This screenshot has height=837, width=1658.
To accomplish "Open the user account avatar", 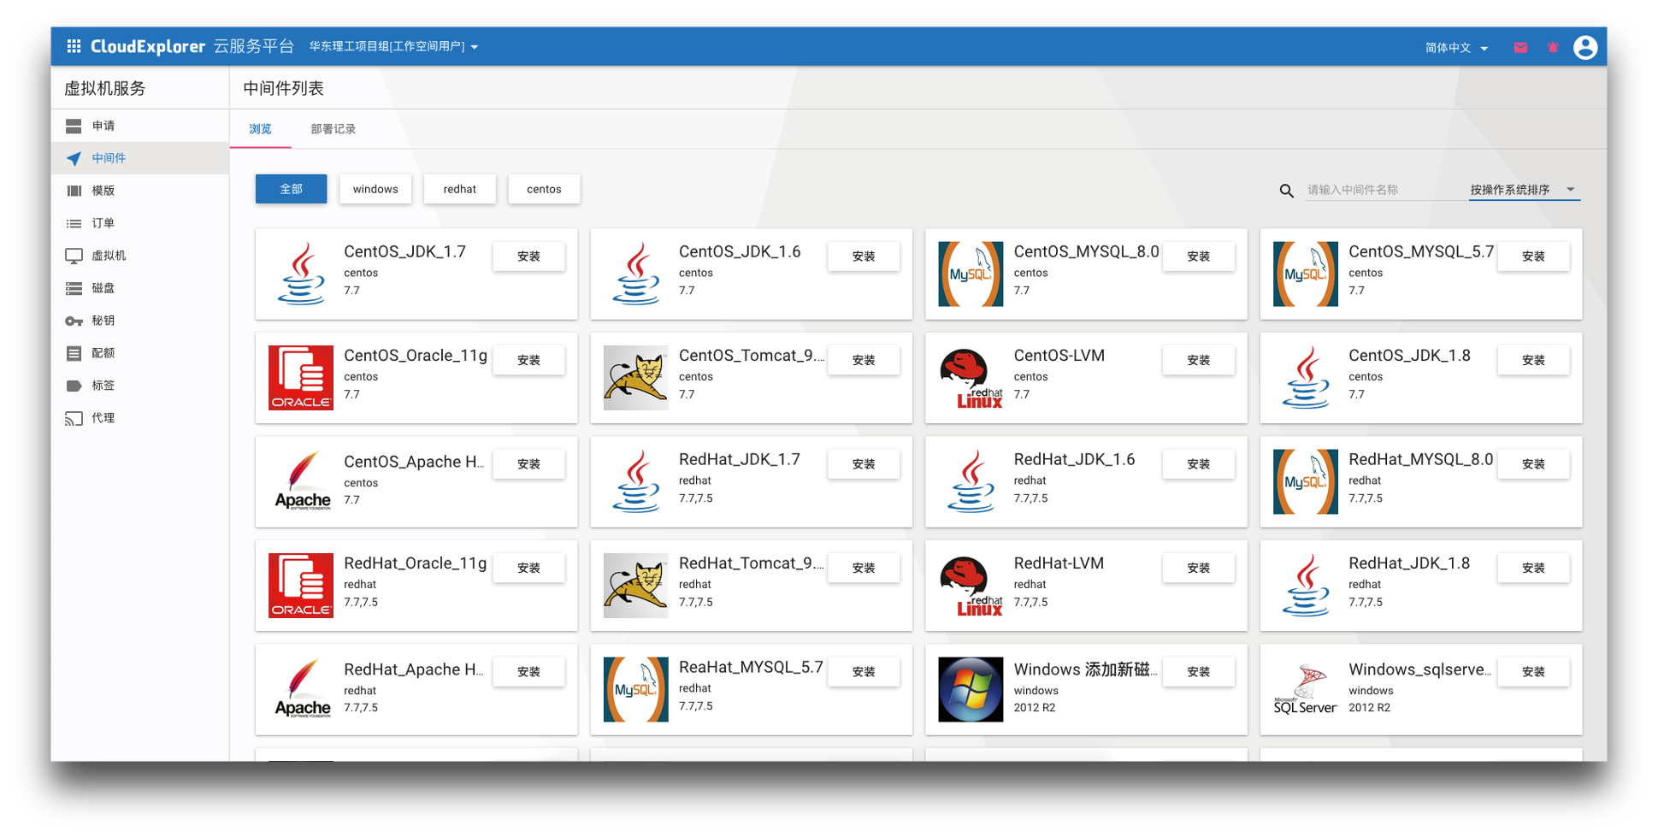I will (1584, 47).
